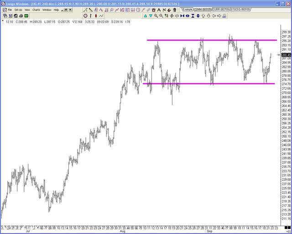Open the Window menu
Image resolution: width=292 pixels, height=234 pixels.
47,10
